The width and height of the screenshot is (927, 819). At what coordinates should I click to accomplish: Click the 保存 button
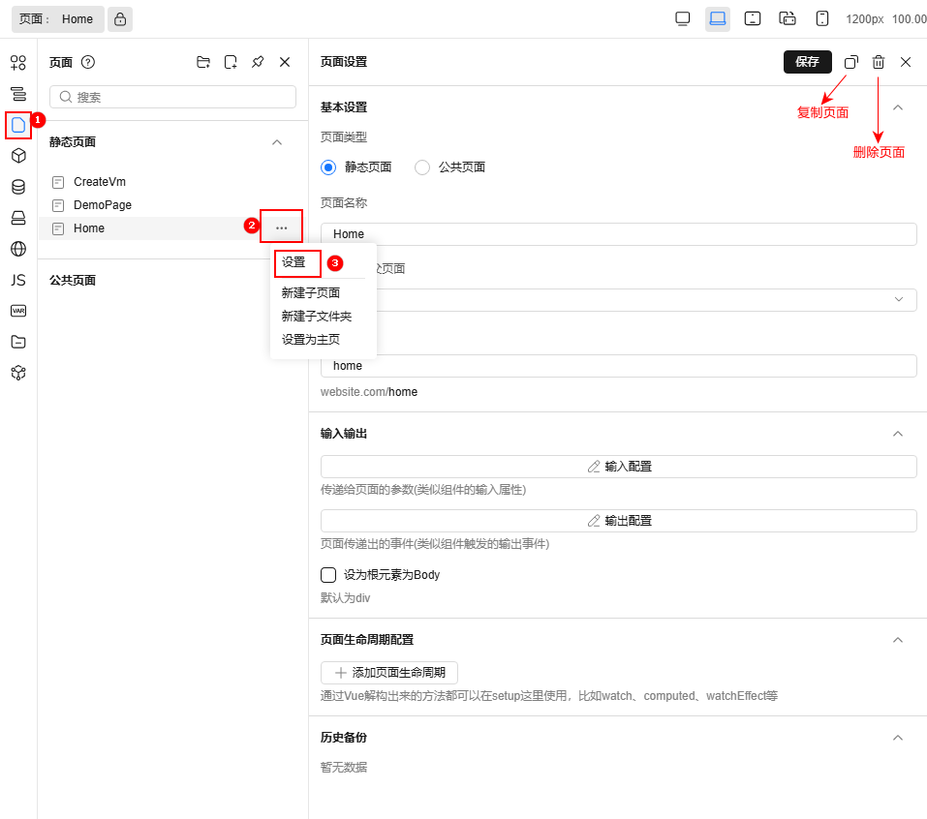click(807, 61)
